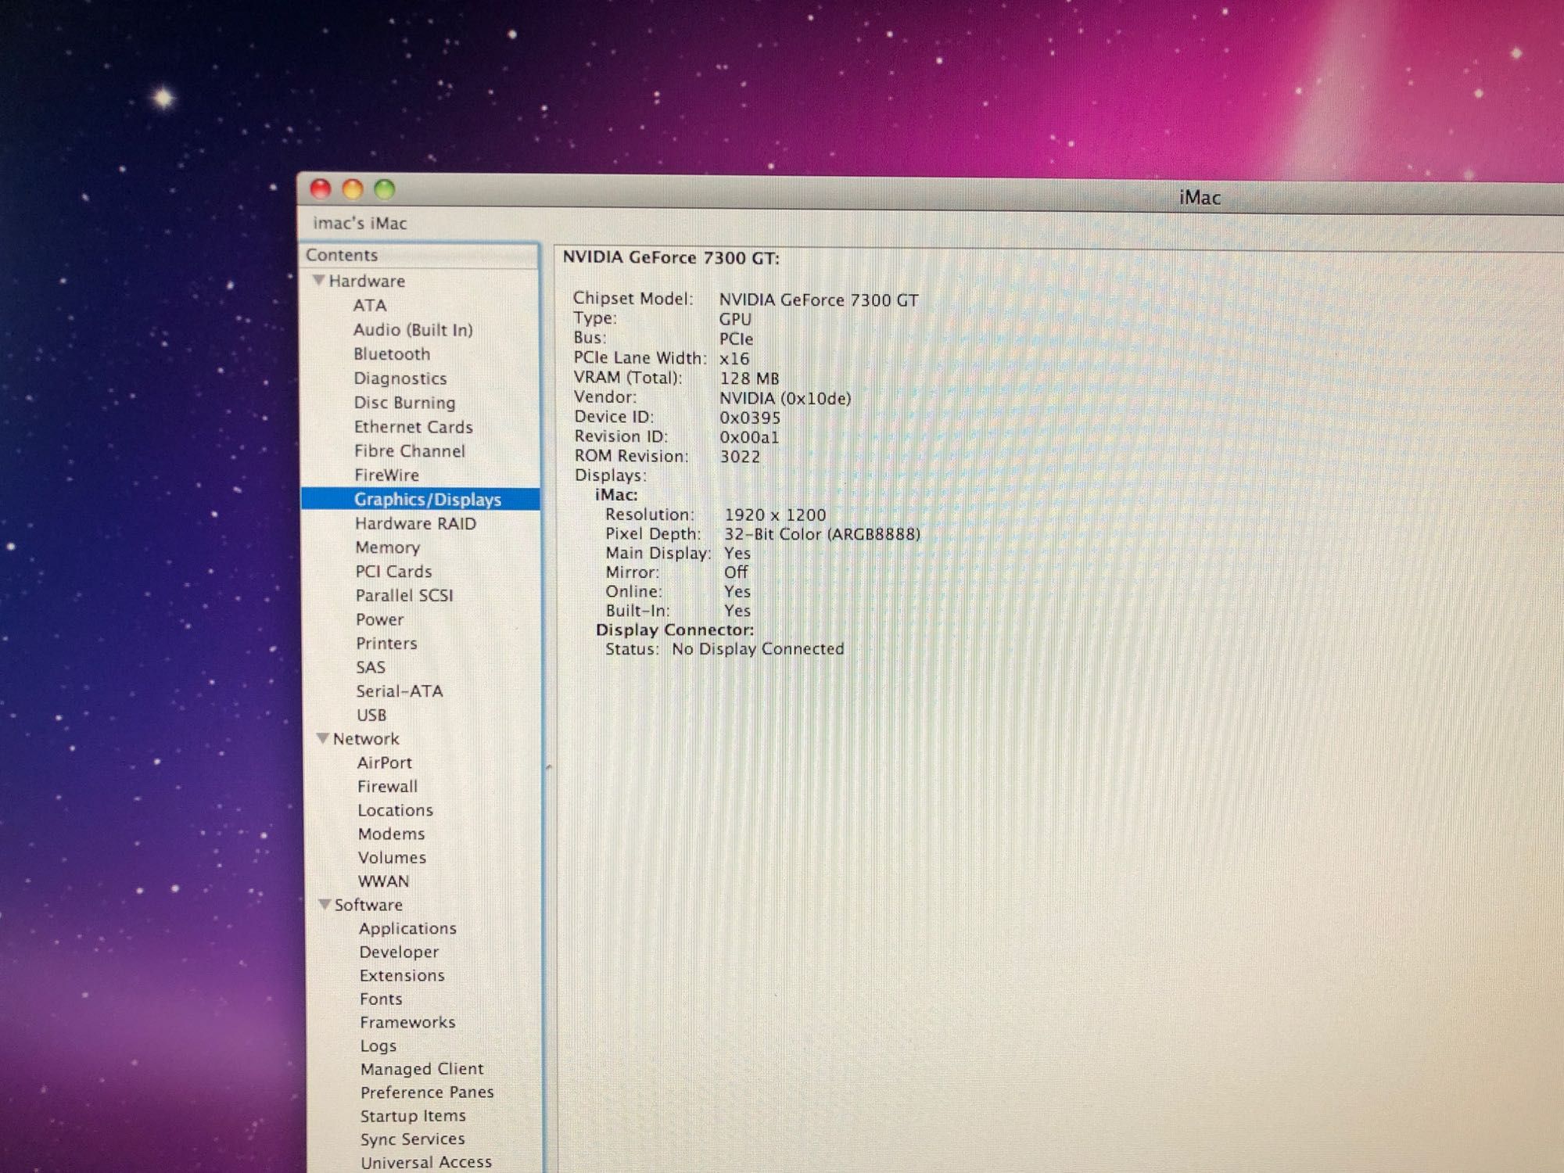Select Fonts software entry
1564x1173 pixels.
pos(381,999)
